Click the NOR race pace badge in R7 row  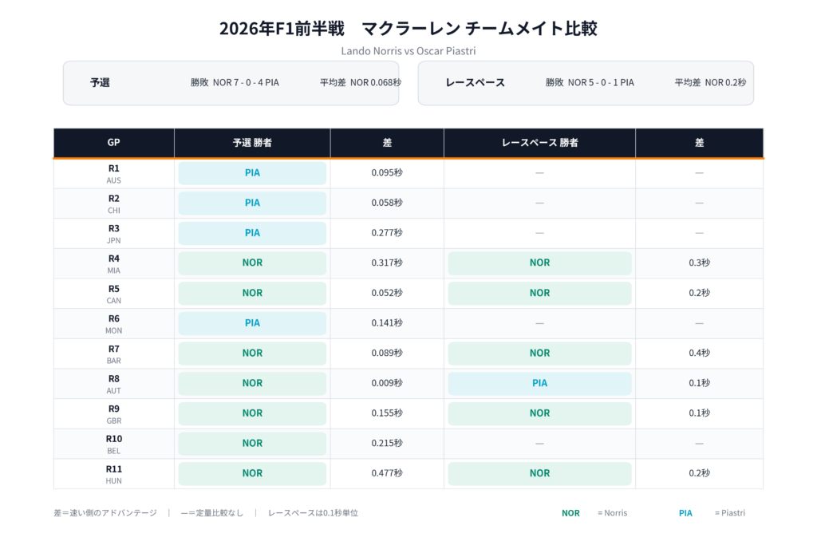click(540, 354)
